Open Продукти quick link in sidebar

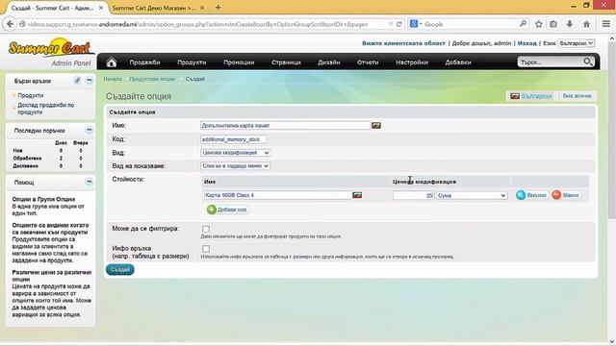click(x=30, y=95)
